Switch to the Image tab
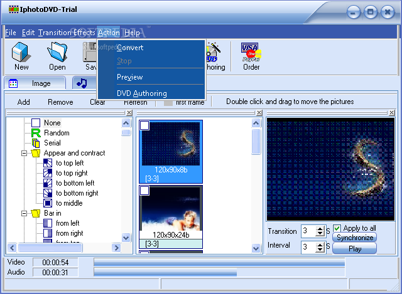This screenshot has width=402, height=294. pyautogui.click(x=35, y=83)
